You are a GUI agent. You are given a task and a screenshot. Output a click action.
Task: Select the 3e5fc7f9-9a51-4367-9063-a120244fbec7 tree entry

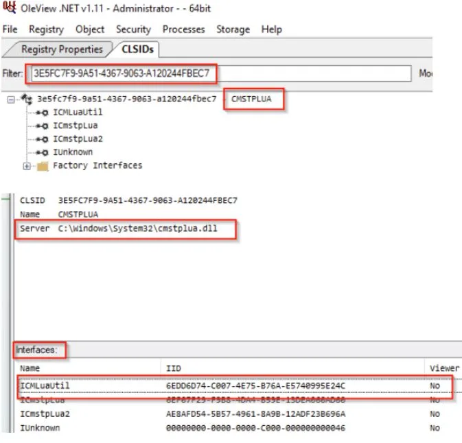(127, 99)
